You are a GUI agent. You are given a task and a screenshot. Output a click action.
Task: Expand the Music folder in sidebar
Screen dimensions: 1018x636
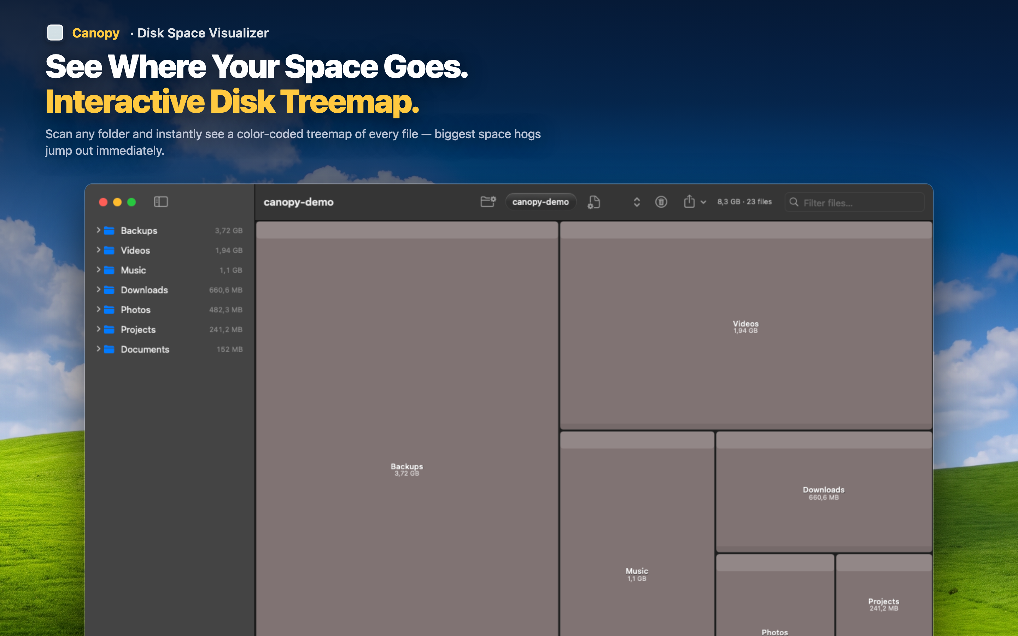pyautogui.click(x=98, y=270)
